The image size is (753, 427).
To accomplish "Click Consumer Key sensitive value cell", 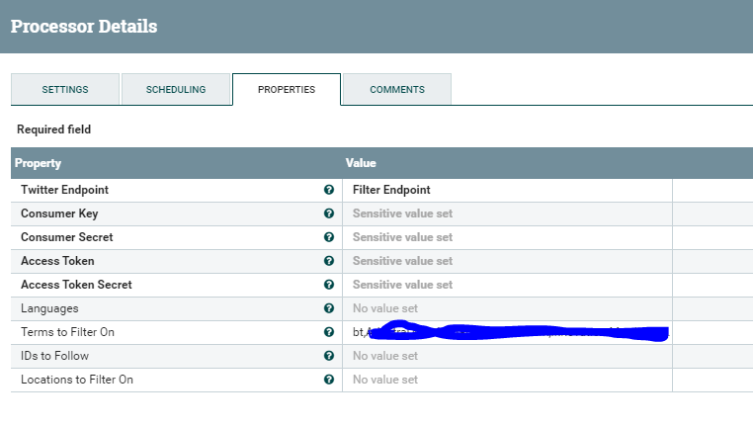I will pos(507,213).
